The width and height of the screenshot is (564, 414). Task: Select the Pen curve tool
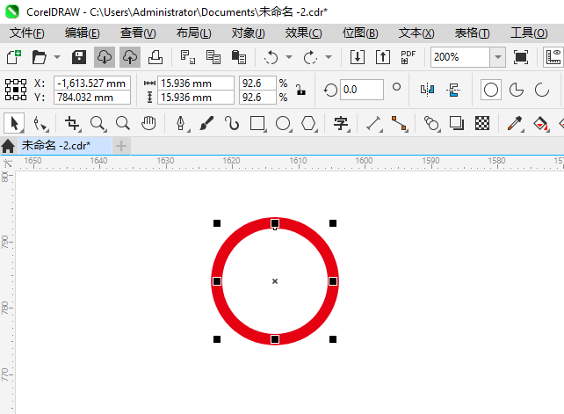click(181, 123)
